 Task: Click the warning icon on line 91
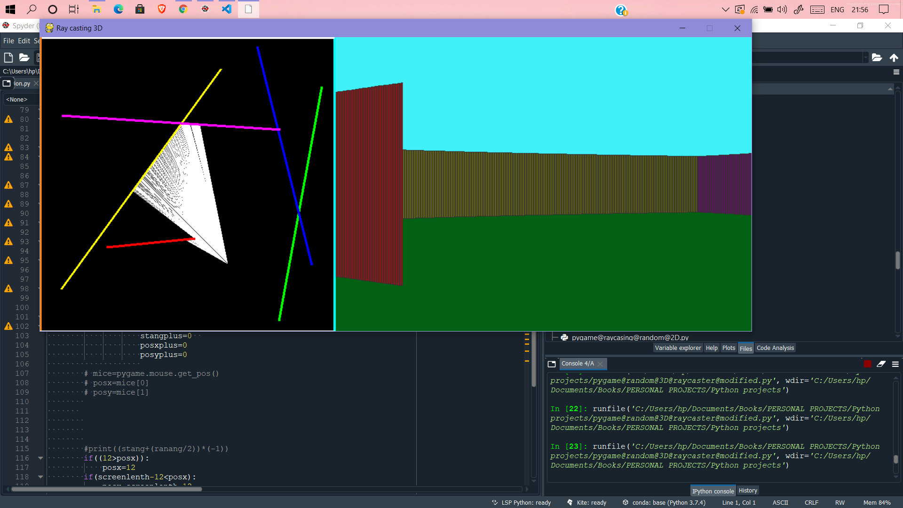[8, 223]
